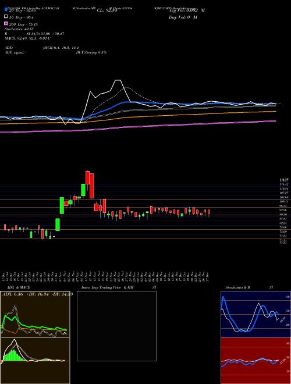291x384 pixels.
Task: Click the 'Avg Vol: 0.002 M' label
Action: (187, 10)
